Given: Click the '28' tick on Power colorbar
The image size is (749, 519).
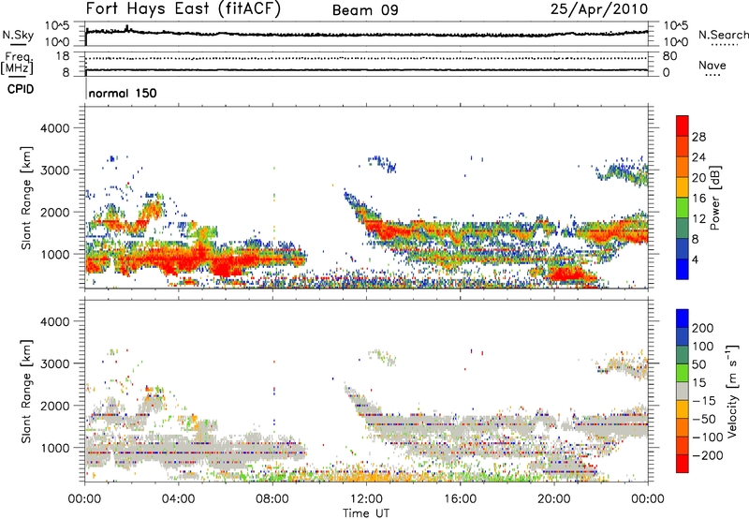Looking at the screenshot, I should 698,137.
